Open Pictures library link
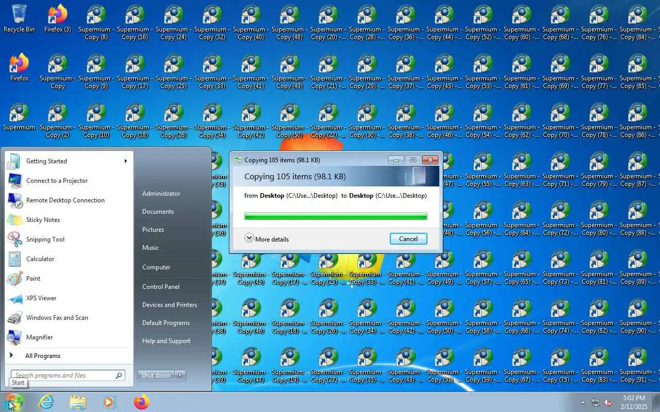This screenshot has width=660, height=412. point(153,229)
